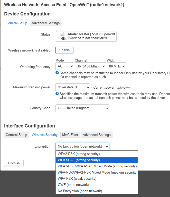
Task: Enable the disabled wireless network
Action: (64, 50)
